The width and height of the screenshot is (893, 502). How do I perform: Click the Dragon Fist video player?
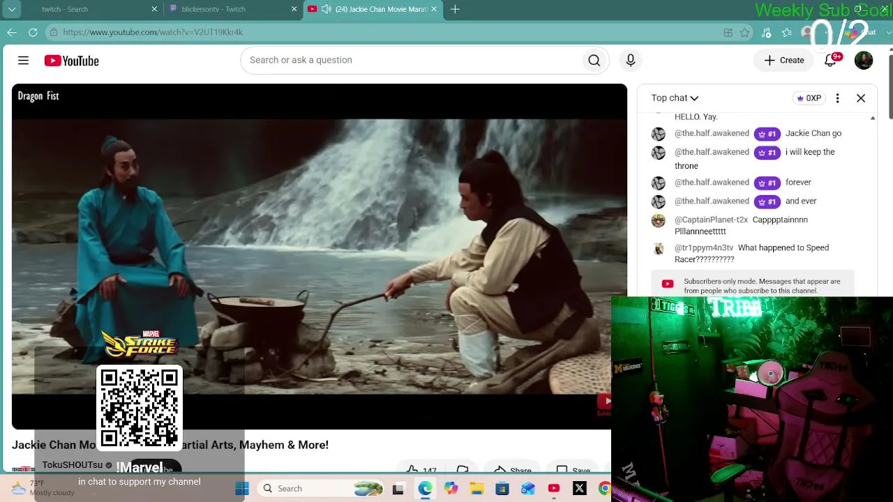pyautogui.click(x=320, y=257)
